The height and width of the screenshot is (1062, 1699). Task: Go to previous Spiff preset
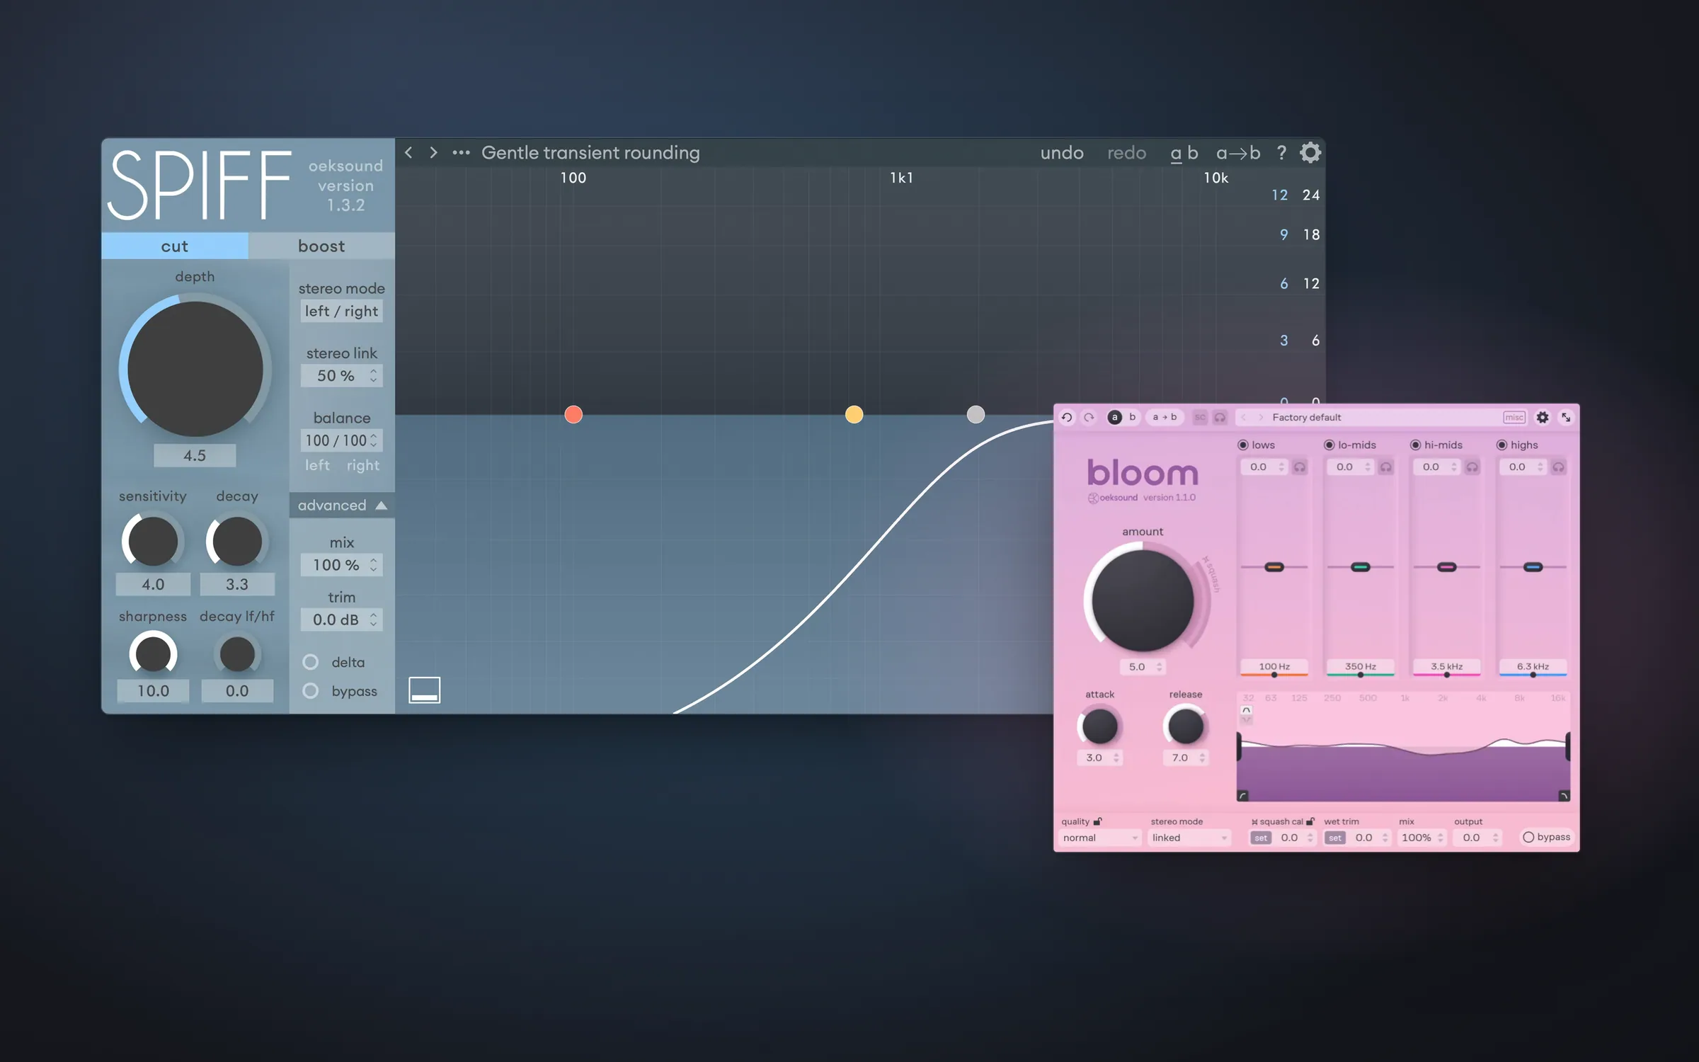coord(408,152)
